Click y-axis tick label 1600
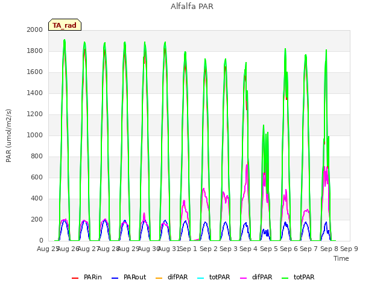386x289 pixels. point(35,72)
